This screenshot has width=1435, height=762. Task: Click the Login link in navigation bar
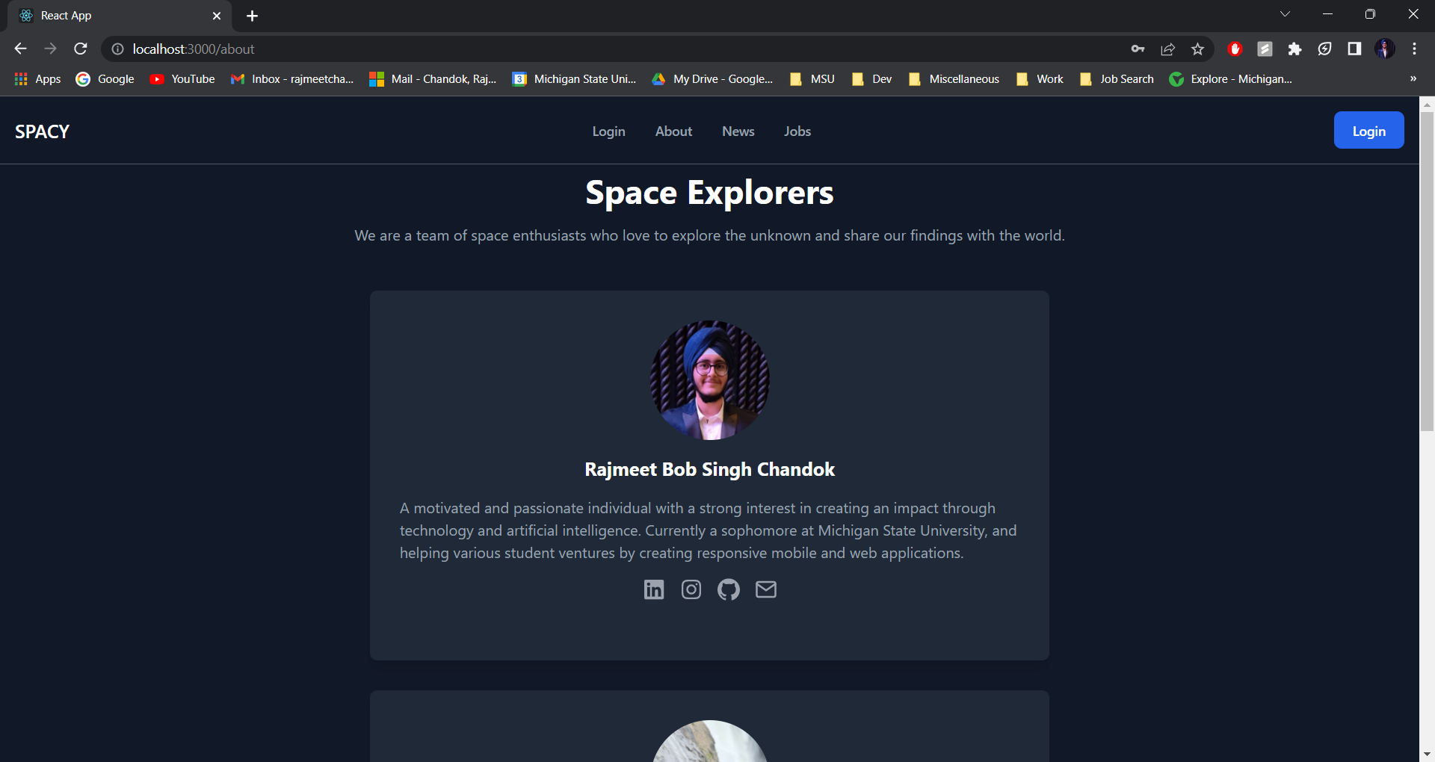click(x=608, y=131)
